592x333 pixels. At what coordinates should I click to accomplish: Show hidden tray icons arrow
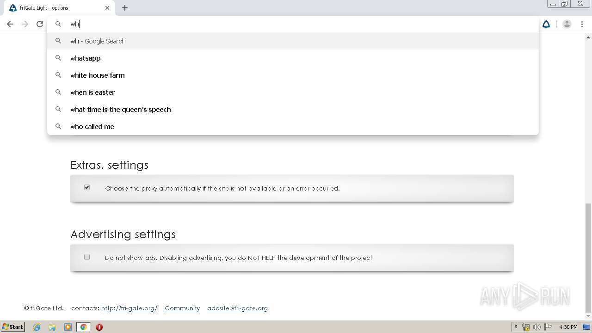[516, 327]
